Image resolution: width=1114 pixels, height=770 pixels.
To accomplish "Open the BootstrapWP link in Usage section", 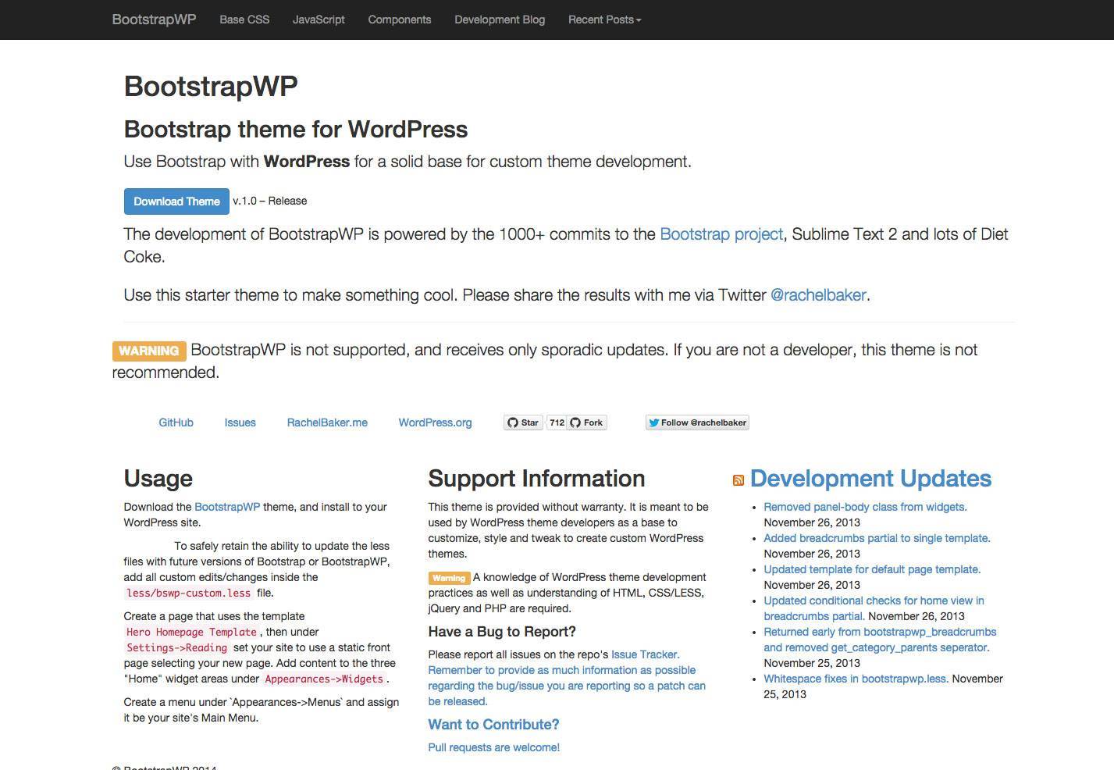I will [227, 507].
